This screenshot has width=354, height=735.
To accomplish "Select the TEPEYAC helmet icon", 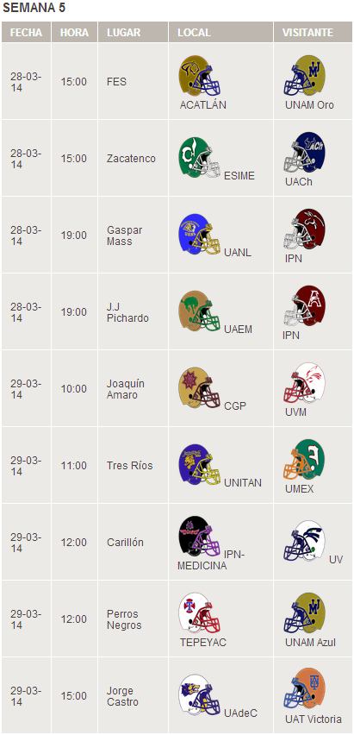I will (199, 613).
